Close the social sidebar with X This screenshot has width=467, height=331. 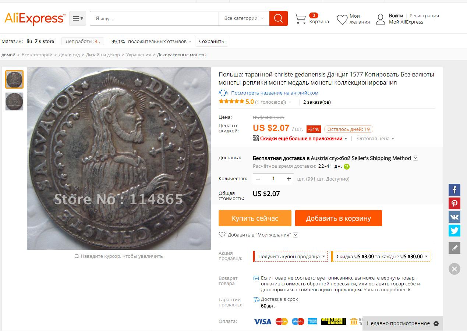[x=454, y=269]
